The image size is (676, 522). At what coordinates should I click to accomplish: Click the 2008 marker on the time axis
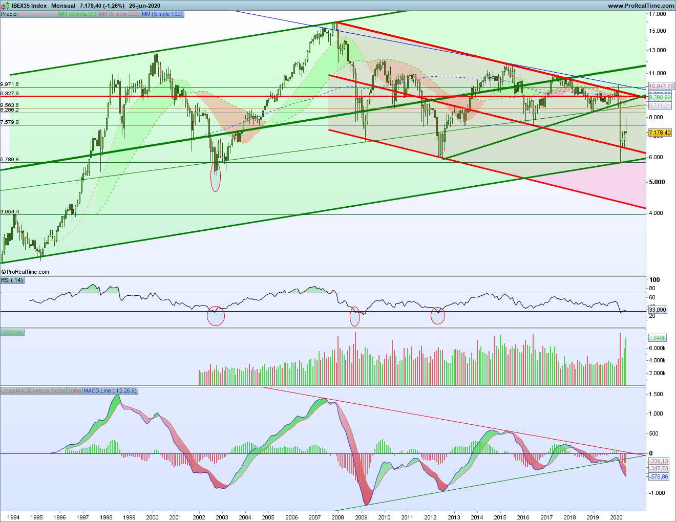coord(337,517)
